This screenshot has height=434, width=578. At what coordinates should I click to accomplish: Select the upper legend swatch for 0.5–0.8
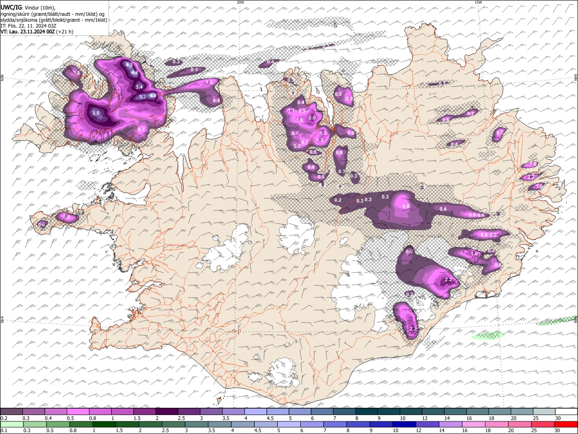(78, 412)
